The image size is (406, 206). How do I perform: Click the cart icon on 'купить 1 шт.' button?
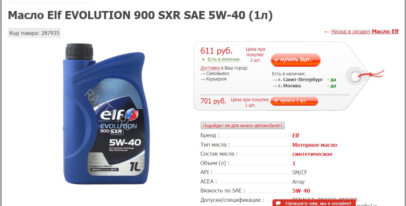276,101
